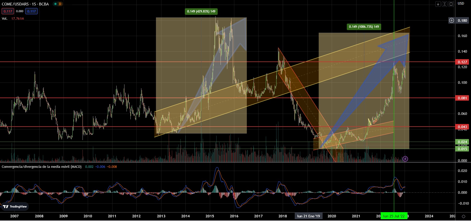Click the green 'lun 25 Jul '22' date marker
Image resolution: width=471 pixels, height=221 pixels.
(394, 216)
